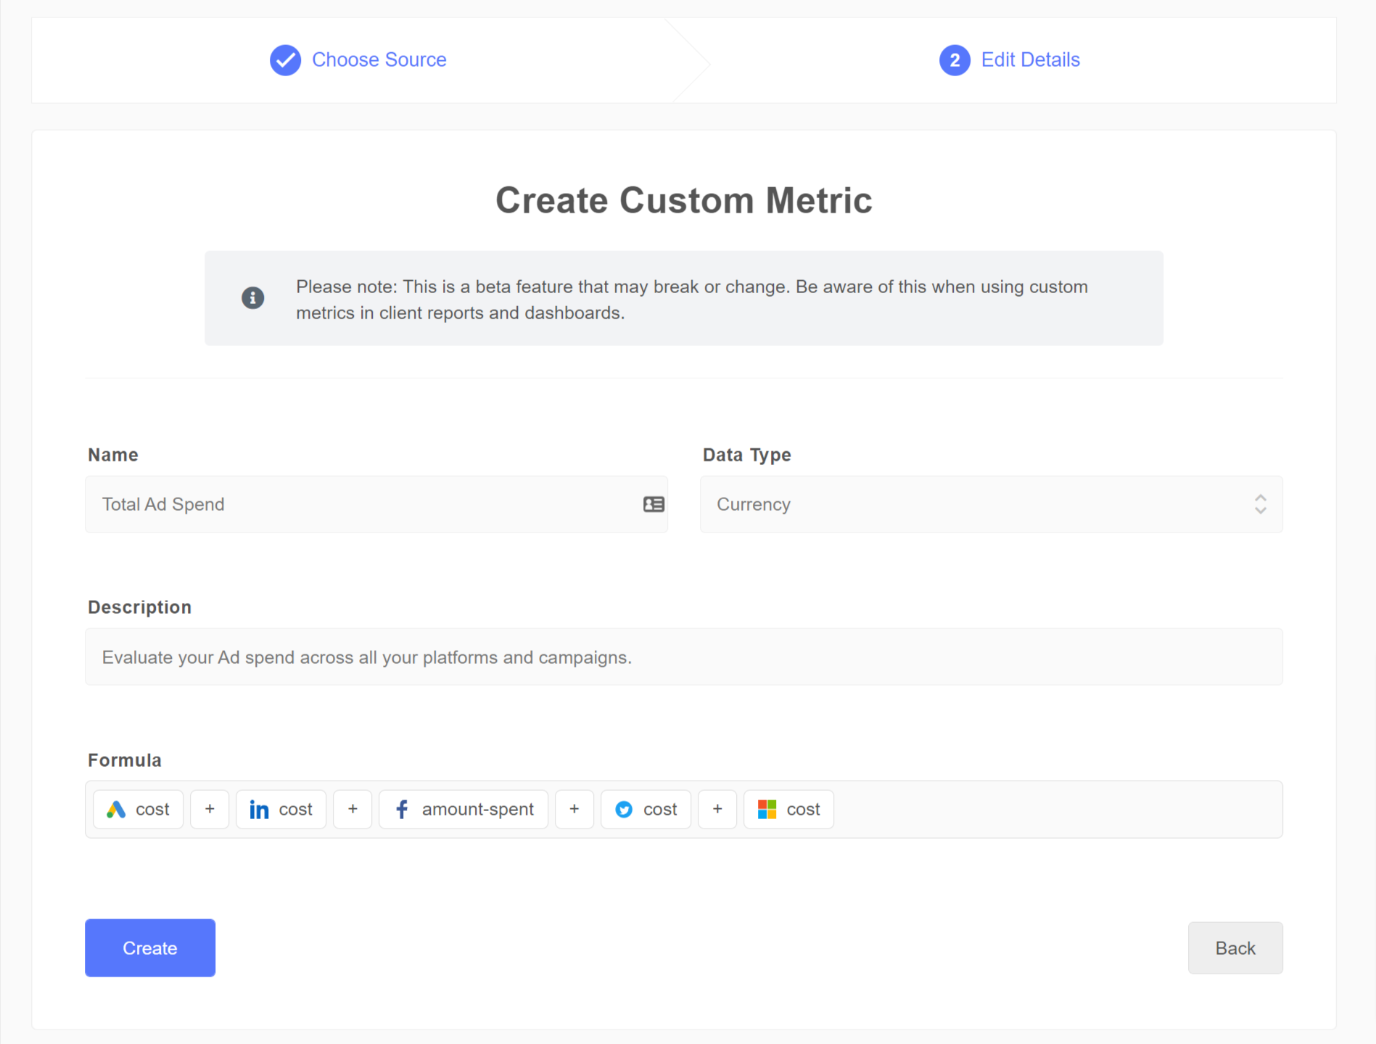Image resolution: width=1376 pixels, height=1044 pixels.
Task: Select the Twitter cost metric token
Action: pos(646,809)
